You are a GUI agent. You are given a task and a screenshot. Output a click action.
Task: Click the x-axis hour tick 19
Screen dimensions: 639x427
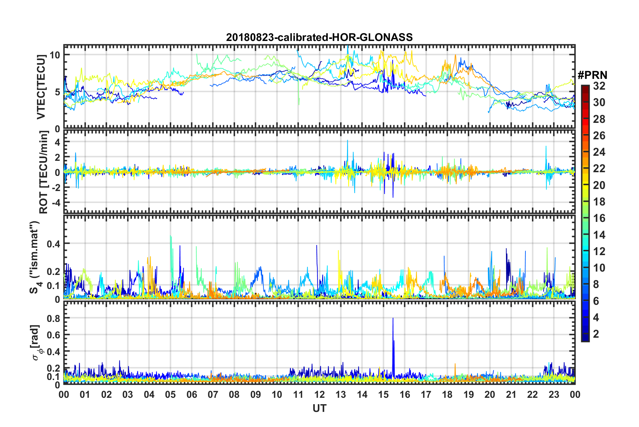[469, 394]
